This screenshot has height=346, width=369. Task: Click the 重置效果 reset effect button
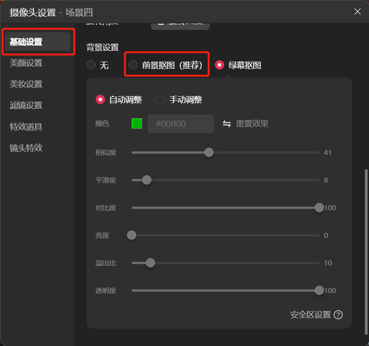[253, 123]
